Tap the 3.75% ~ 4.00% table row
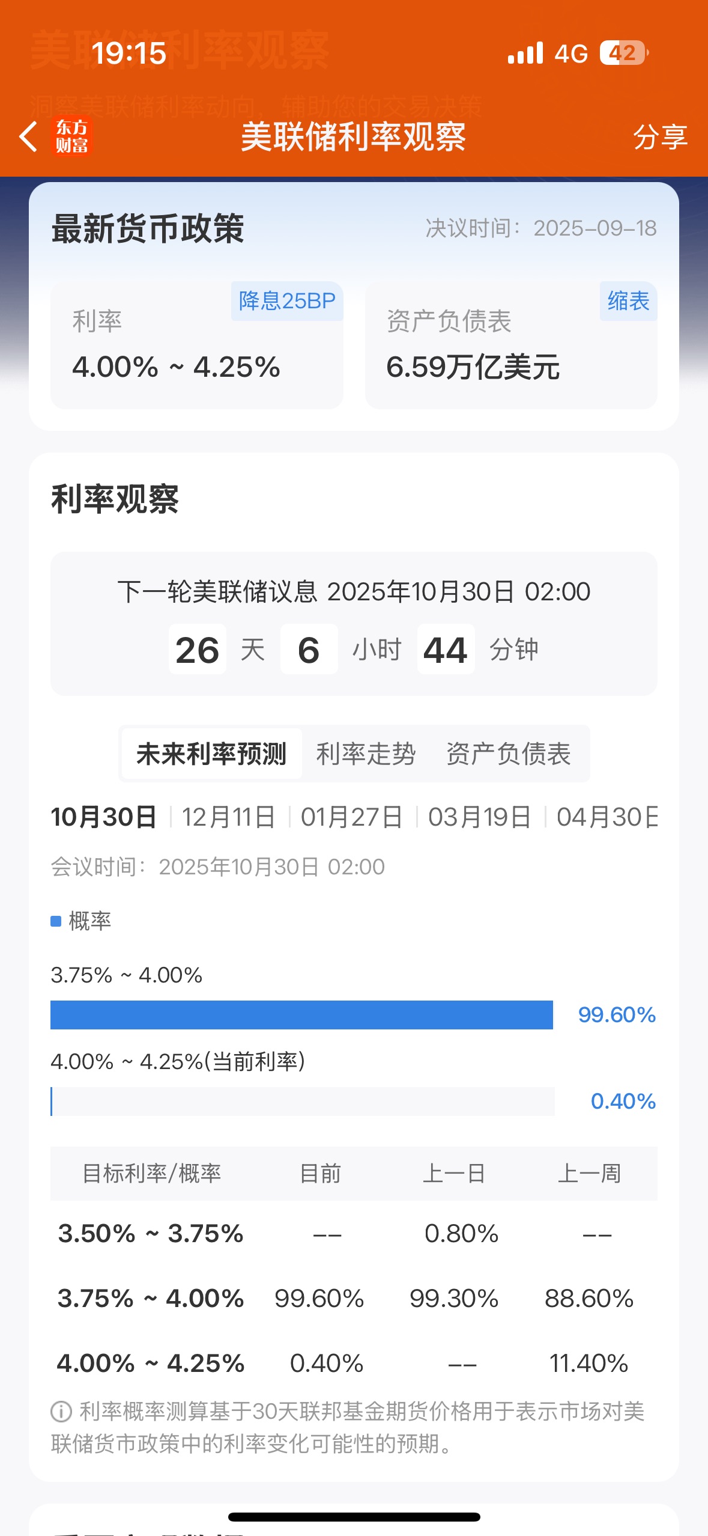Image resolution: width=708 pixels, height=1536 pixels. point(354,1299)
